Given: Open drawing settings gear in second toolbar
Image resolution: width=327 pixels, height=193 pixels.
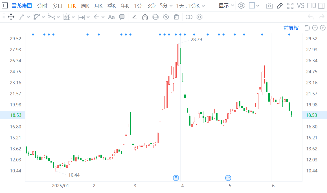Looking at the screenshot, I should 199,17.
